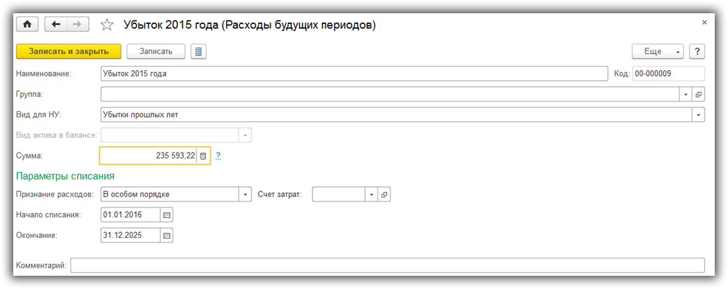Expand the Вид для НУ dropdown
The width and height of the screenshot is (728, 289).
[x=698, y=115]
